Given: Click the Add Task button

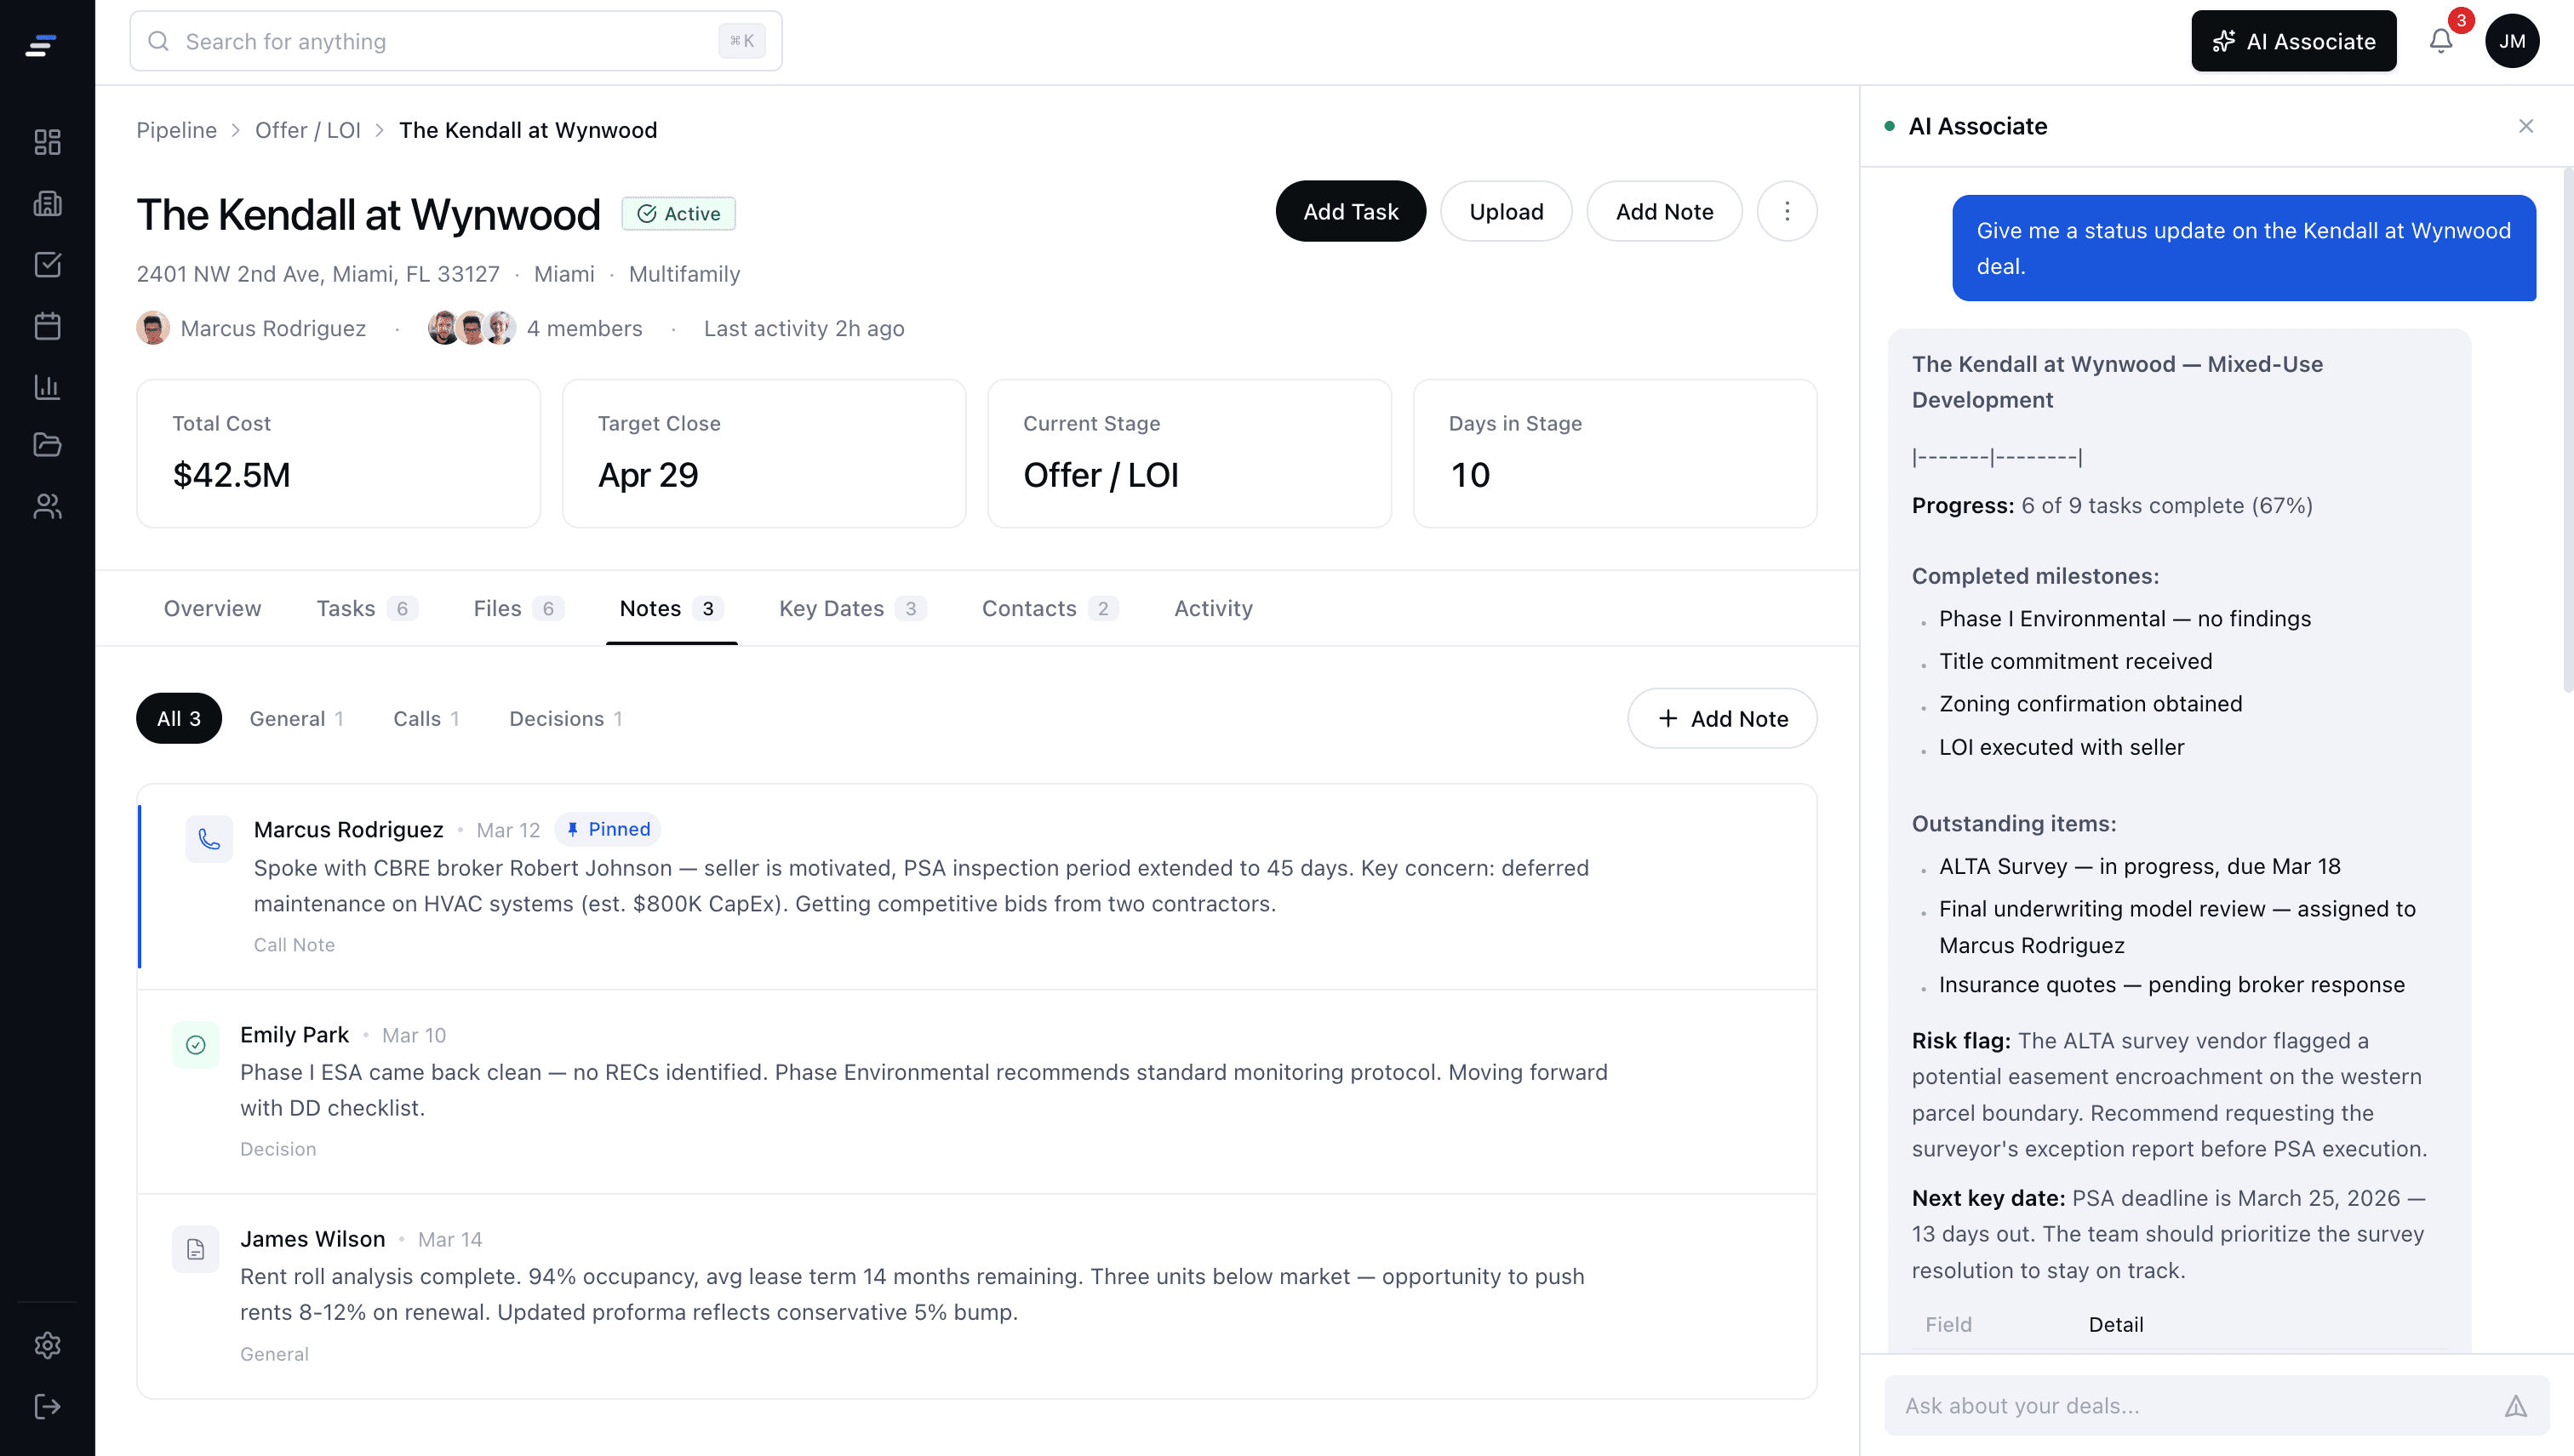Looking at the screenshot, I should click(1350, 211).
